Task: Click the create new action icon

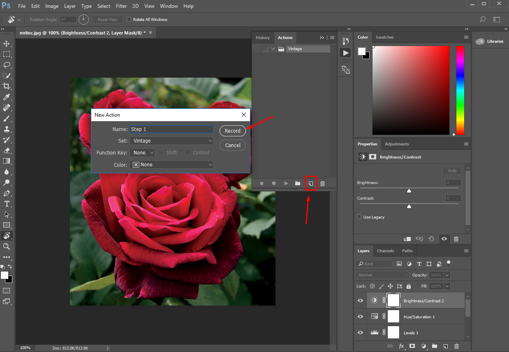Action: point(311,183)
